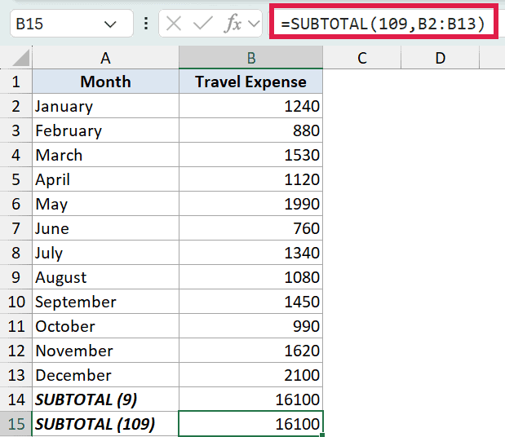The width and height of the screenshot is (505, 437).
Task: Click the 1120 expense cell
Action: pyautogui.click(x=251, y=179)
